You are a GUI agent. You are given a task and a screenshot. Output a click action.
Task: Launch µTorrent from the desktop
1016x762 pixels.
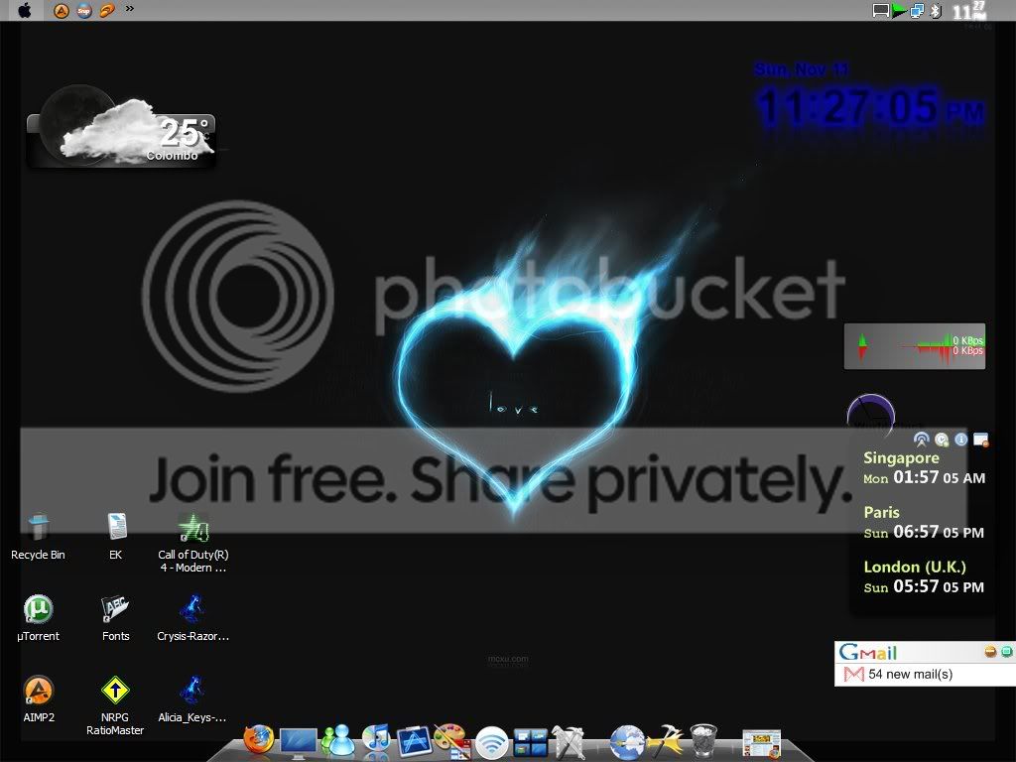click(x=38, y=618)
